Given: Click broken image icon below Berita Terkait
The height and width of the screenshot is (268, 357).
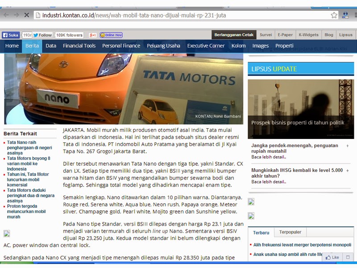Looking at the screenshot, I should [x=7, y=234].
